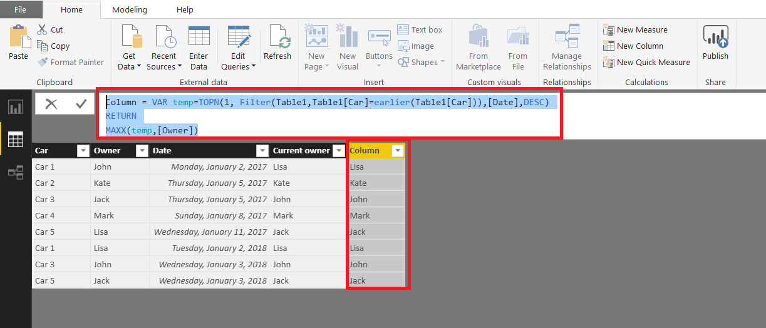Viewport: 766px width, 328px height.
Task: Expand the Recent Sources dropdown arrow
Action: point(180,66)
